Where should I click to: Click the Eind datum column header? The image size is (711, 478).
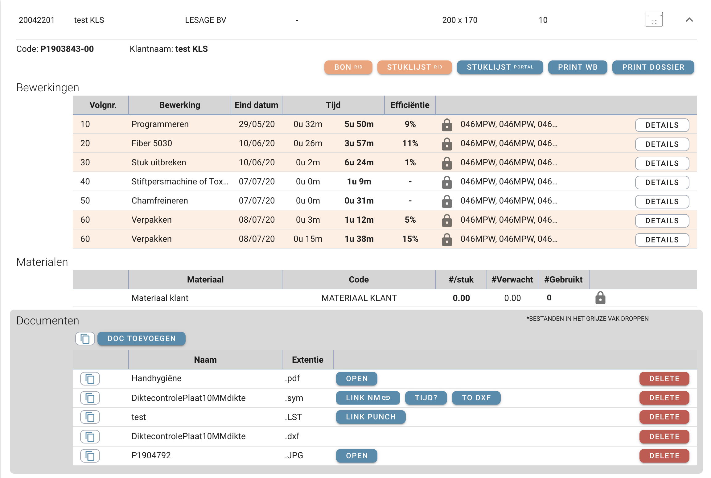(x=257, y=105)
